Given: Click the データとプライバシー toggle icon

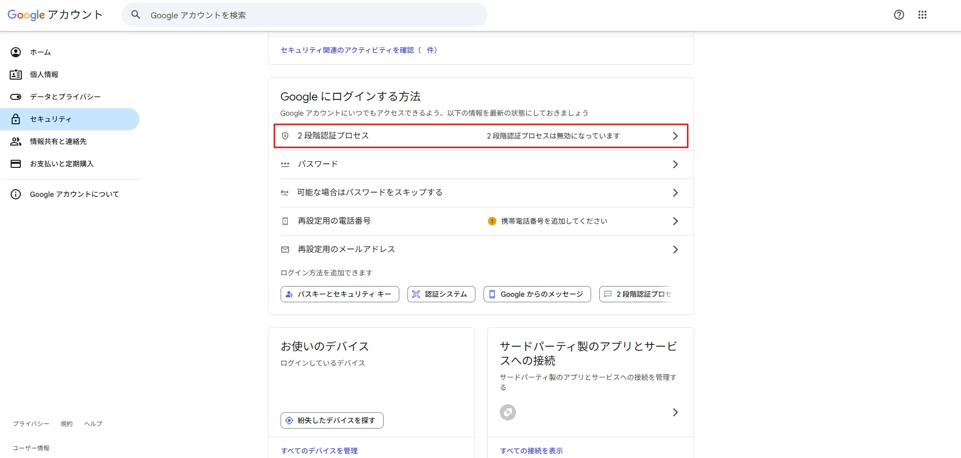Looking at the screenshot, I should 16,97.
